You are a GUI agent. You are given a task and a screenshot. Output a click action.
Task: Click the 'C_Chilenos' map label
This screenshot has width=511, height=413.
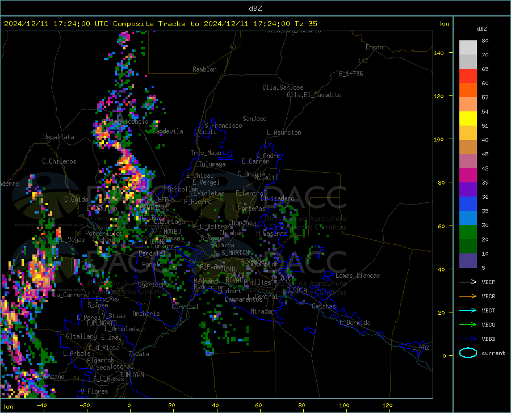(59, 161)
